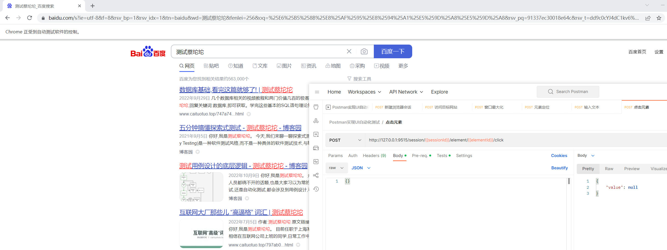This screenshot has height=250, width=667.
Task: Open the Flows sidebar icon in Postman
Action: [316, 175]
